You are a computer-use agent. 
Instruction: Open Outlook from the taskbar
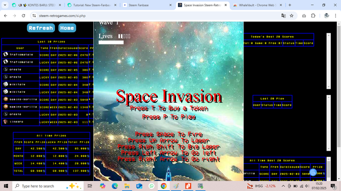pos(139,186)
